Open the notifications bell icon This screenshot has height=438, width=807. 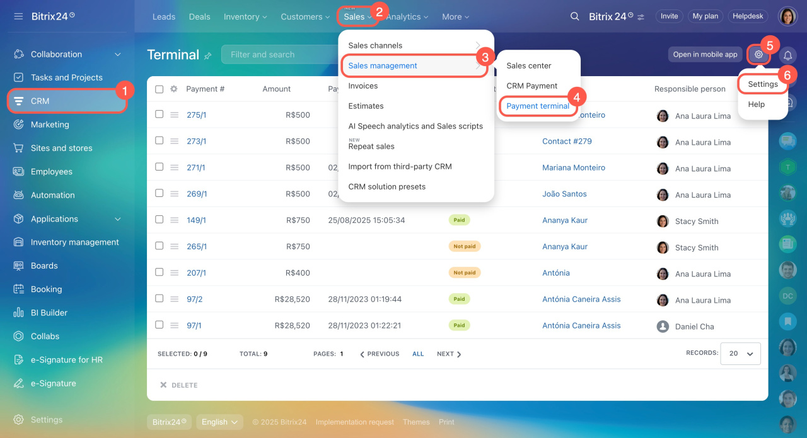pos(787,55)
